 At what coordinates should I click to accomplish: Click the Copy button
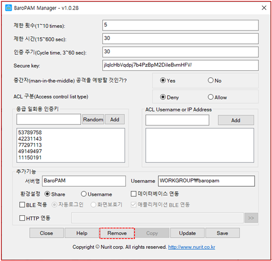point(152,233)
